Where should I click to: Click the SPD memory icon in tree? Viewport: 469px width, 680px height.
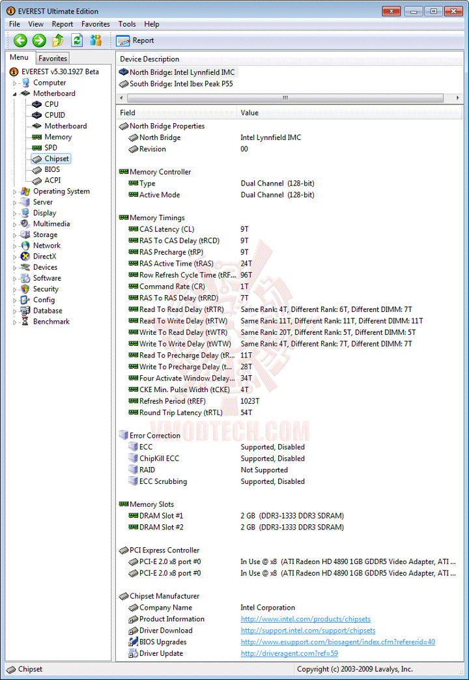coord(37,148)
